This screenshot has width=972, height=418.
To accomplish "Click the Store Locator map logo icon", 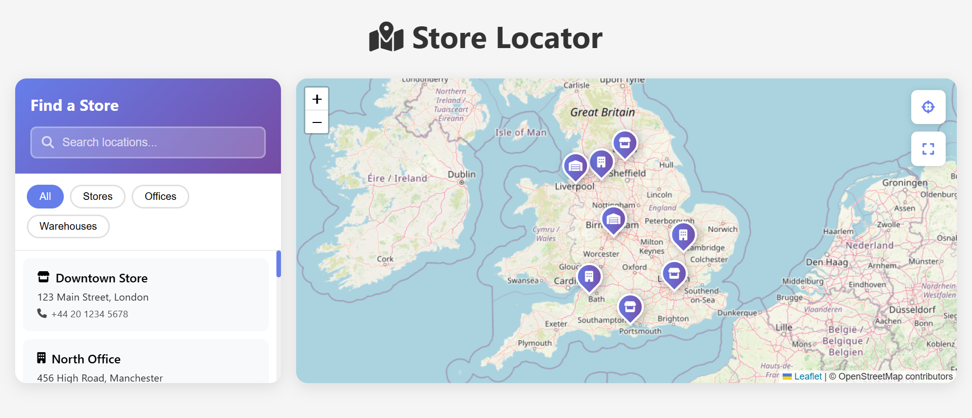I will [x=386, y=37].
